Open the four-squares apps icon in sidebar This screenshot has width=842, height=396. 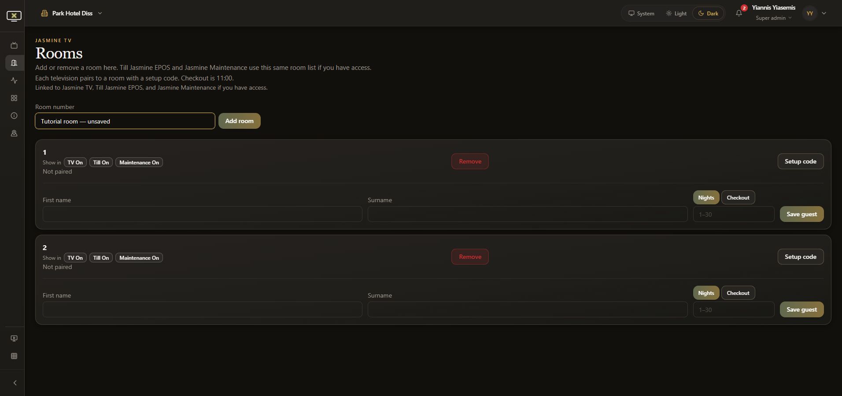pos(14,98)
